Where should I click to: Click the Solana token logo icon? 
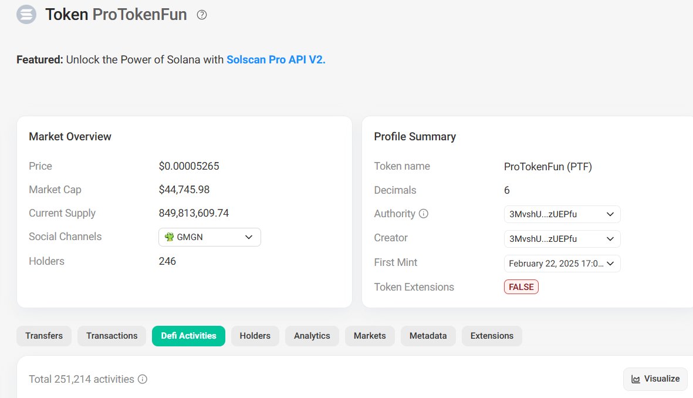(x=26, y=15)
